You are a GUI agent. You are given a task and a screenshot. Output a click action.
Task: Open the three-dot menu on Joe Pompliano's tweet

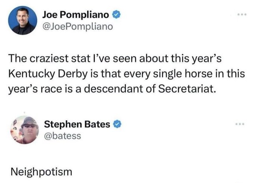pos(242,15)
